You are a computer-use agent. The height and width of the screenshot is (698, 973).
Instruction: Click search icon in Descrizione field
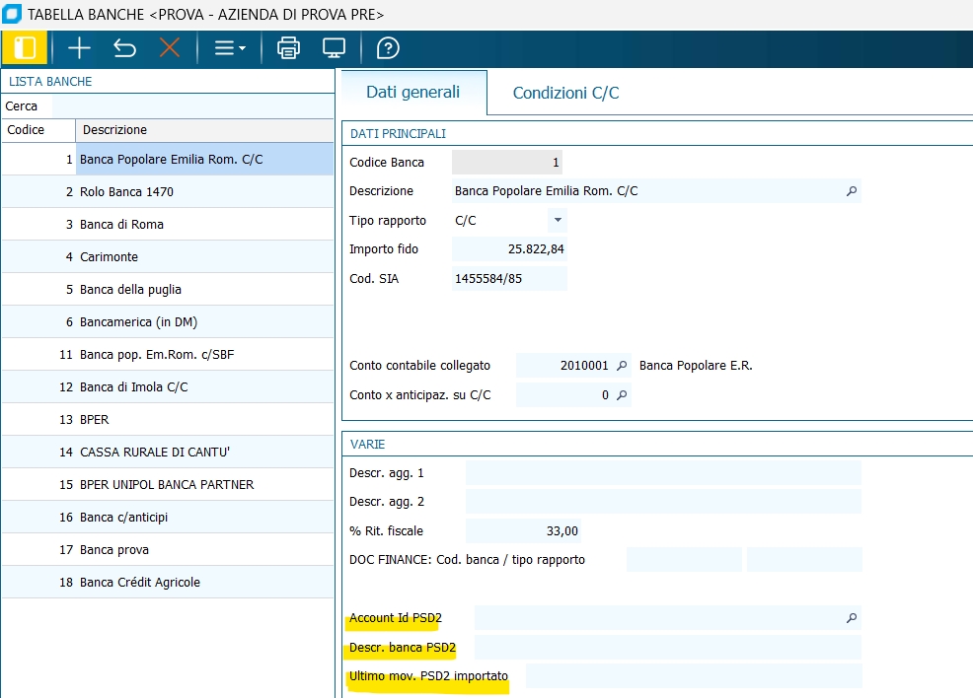coord(852,191)
